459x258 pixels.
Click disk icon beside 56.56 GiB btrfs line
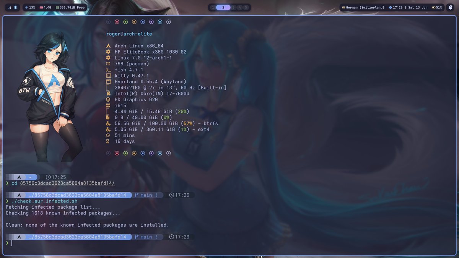coord(108,123)
